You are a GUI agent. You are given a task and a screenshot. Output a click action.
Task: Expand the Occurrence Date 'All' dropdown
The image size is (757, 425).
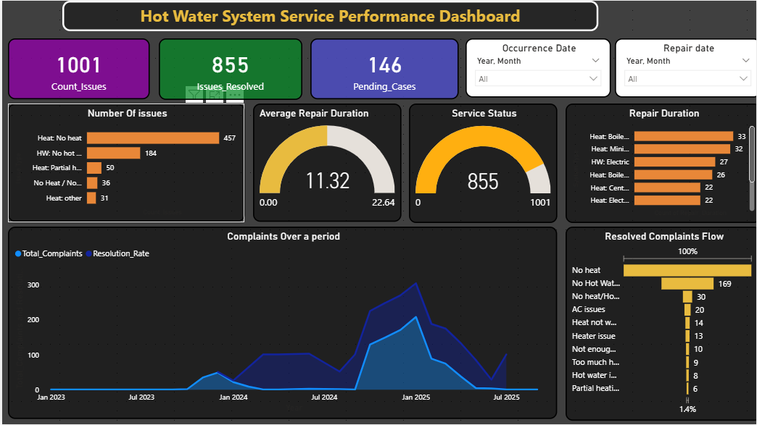(538, 78)
